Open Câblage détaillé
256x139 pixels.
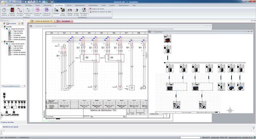70,12
